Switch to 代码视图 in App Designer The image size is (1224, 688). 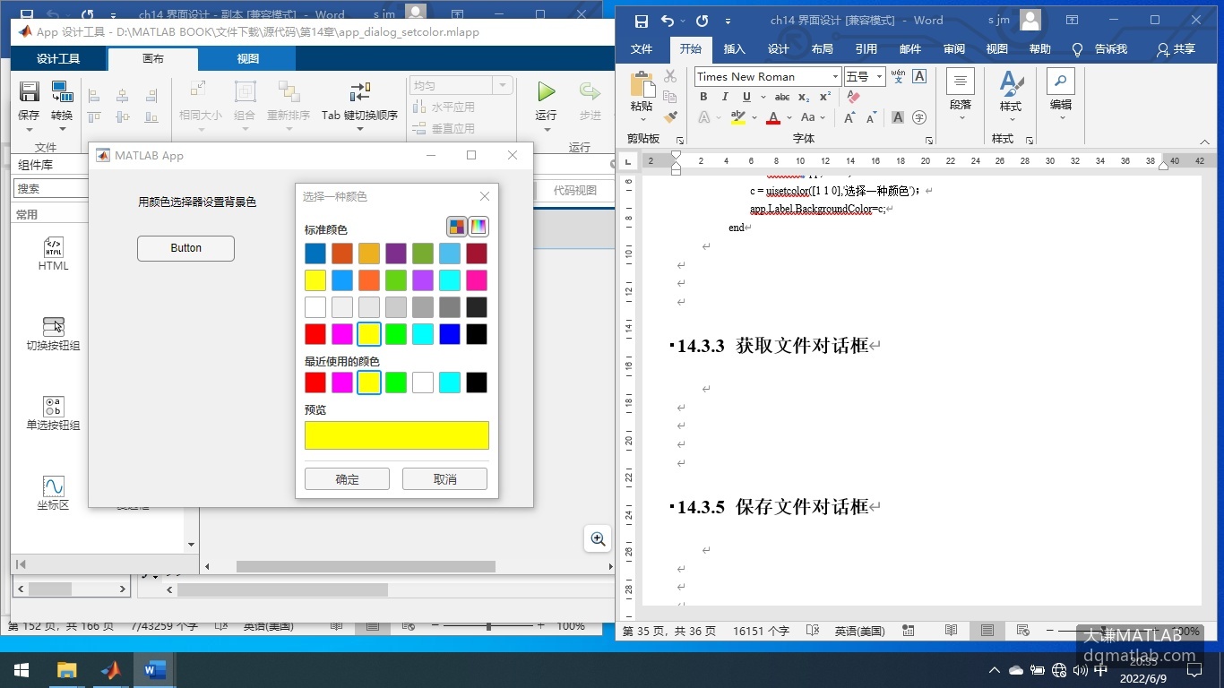tap(574, 190)
